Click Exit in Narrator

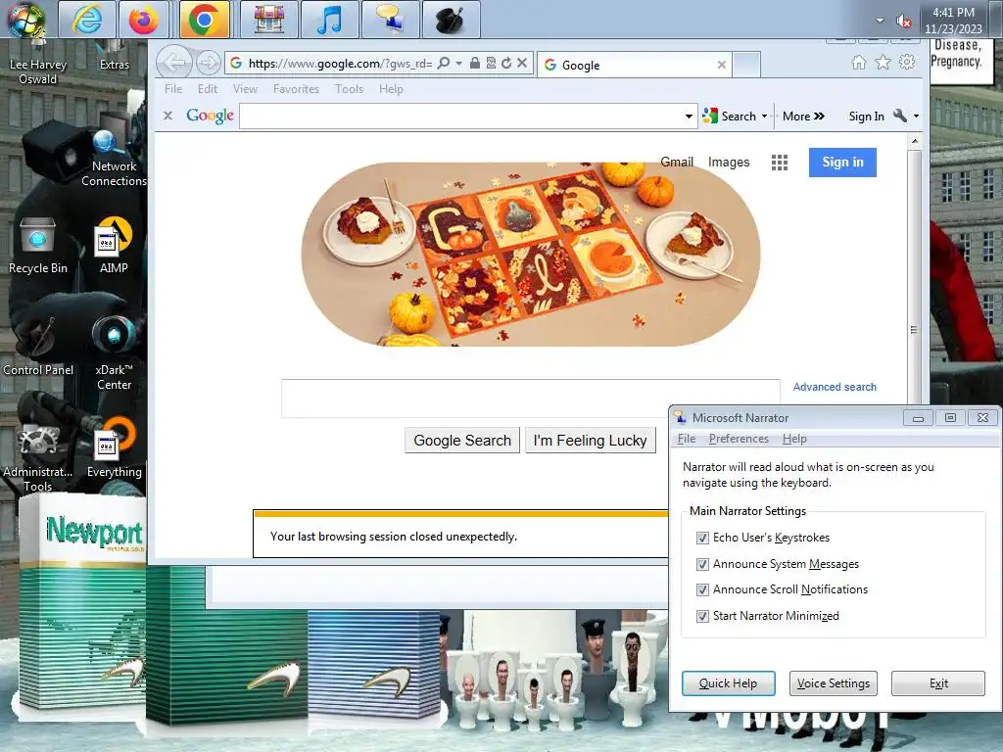pos(937,682)
